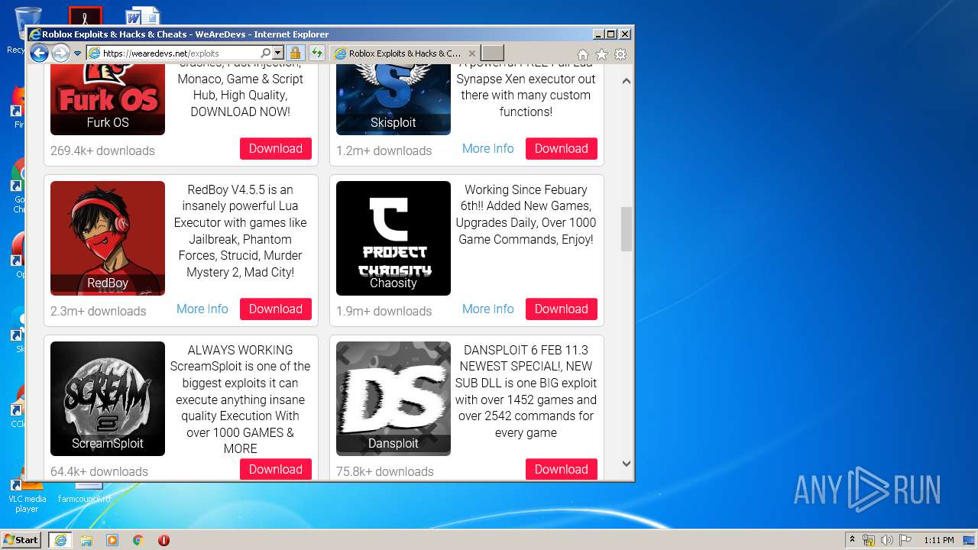Viewport: 978px width, 550px height.
Task: Click the ScreamSploit description text
Action: coord(241,400)
